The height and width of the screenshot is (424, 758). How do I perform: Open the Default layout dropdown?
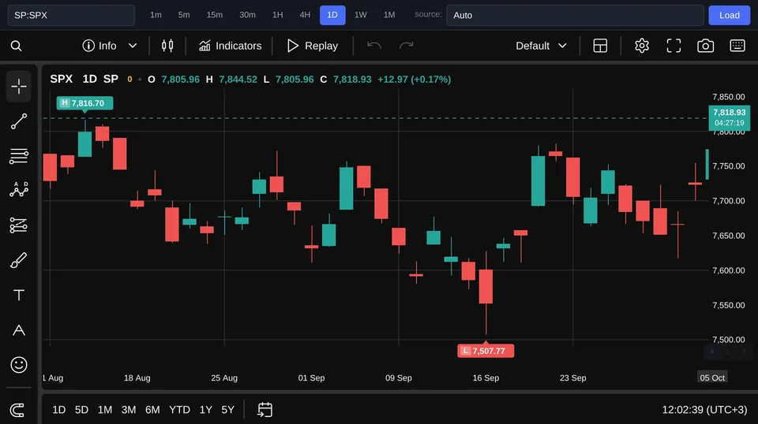541,46
